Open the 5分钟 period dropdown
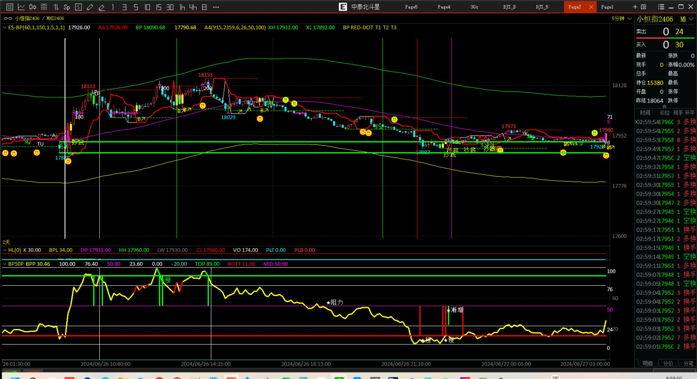Image resolution: width=697 pixels, height=379 pixels. pos(622,19)
